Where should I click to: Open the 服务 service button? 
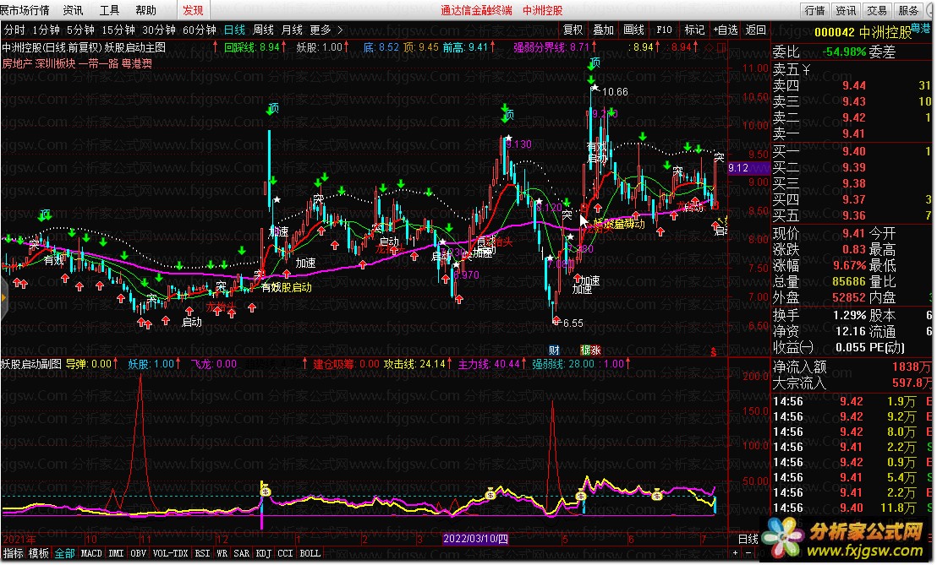908,10
